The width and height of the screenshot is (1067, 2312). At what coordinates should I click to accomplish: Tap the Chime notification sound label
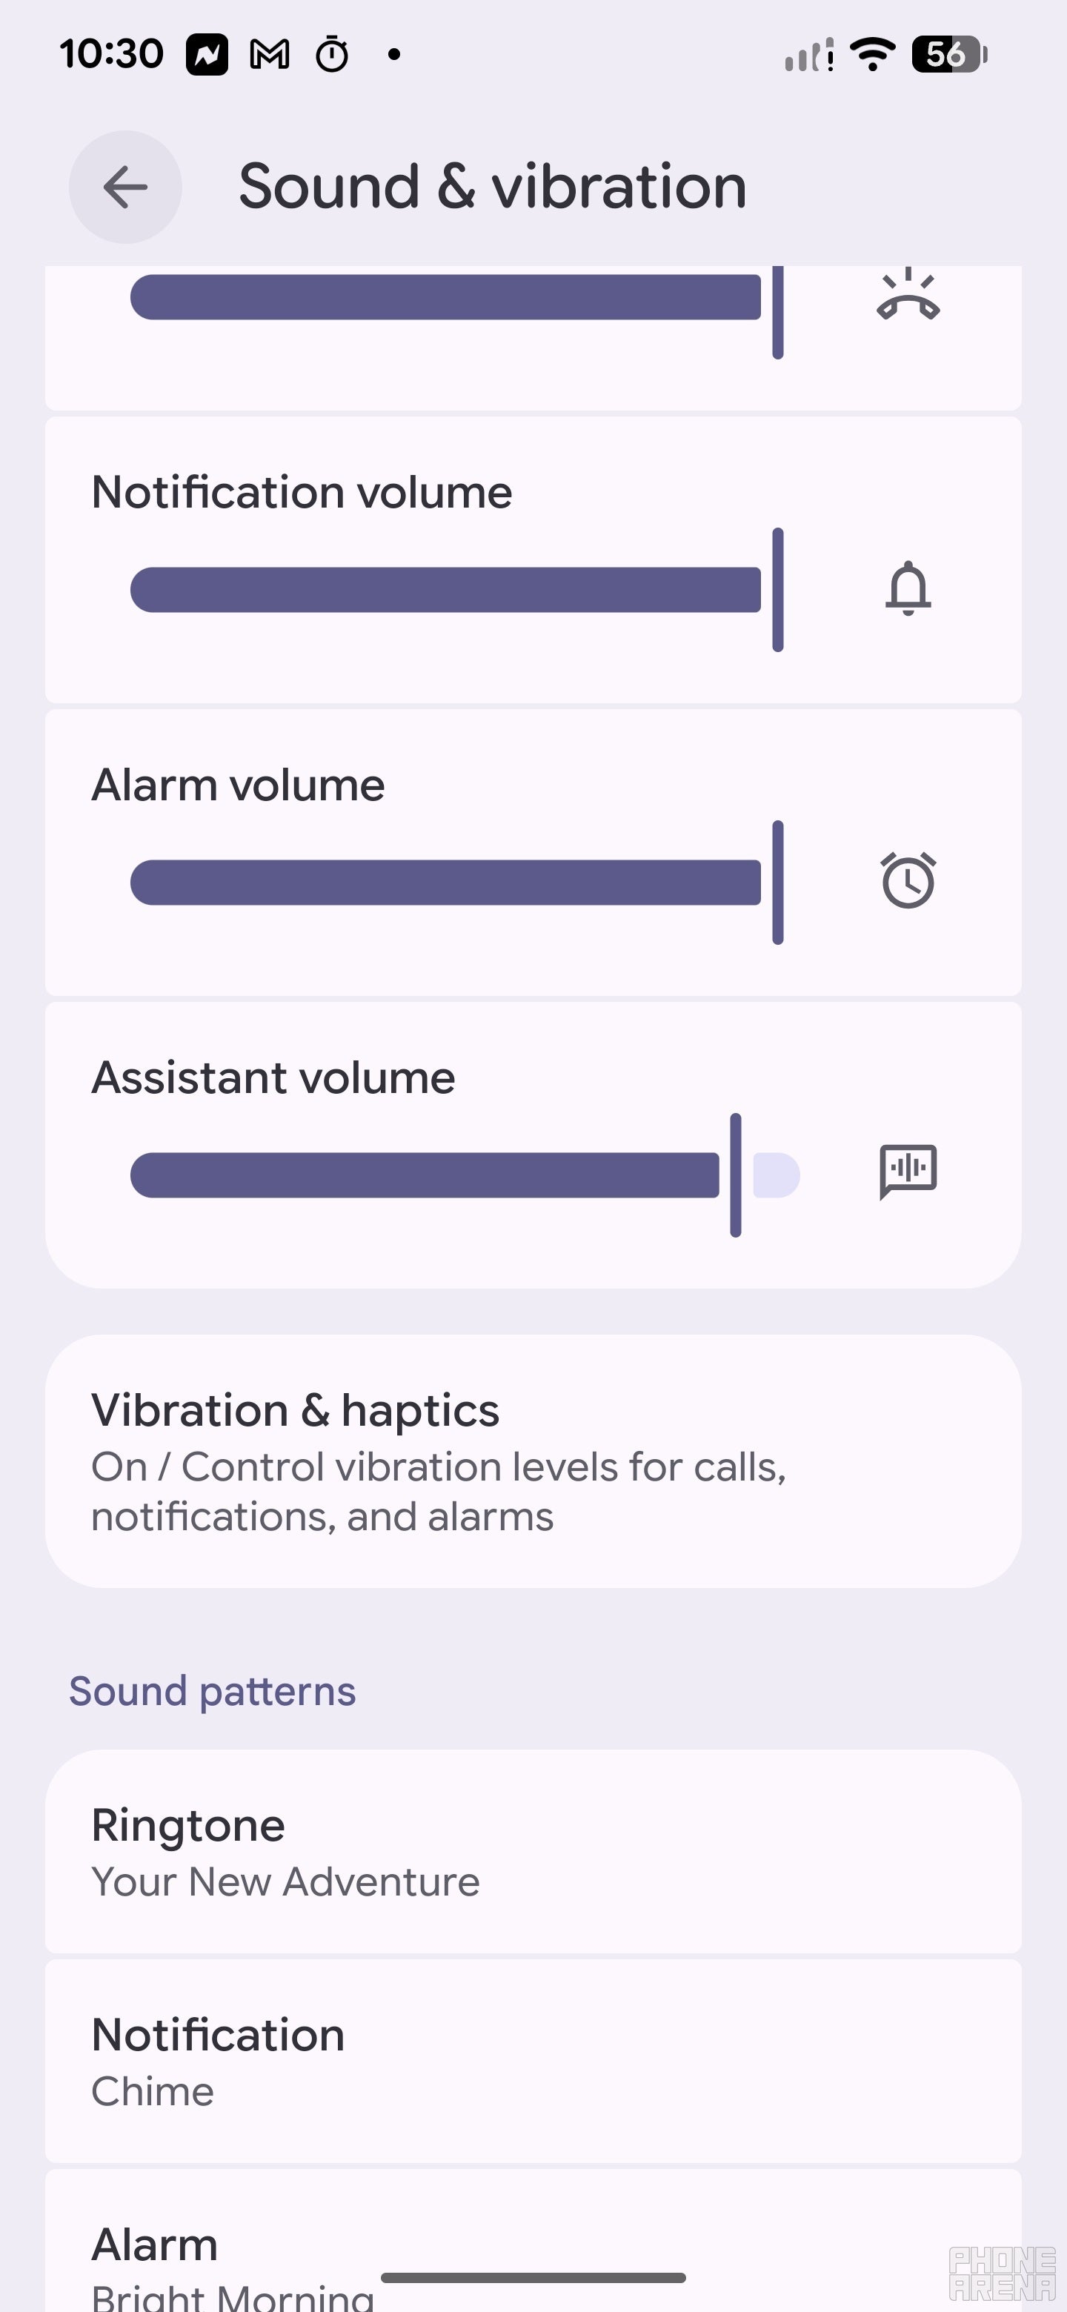[x=153, y=2091]
